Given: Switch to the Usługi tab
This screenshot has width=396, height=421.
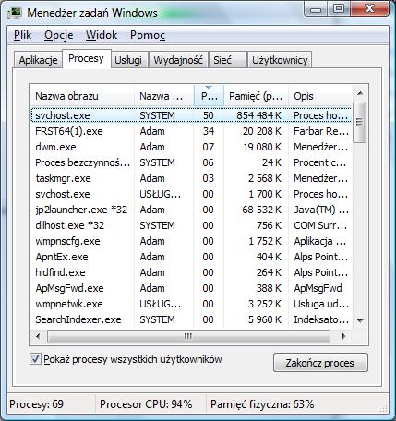Looking at the screenshot, I should pyautogui.click(x=128, y=60).
